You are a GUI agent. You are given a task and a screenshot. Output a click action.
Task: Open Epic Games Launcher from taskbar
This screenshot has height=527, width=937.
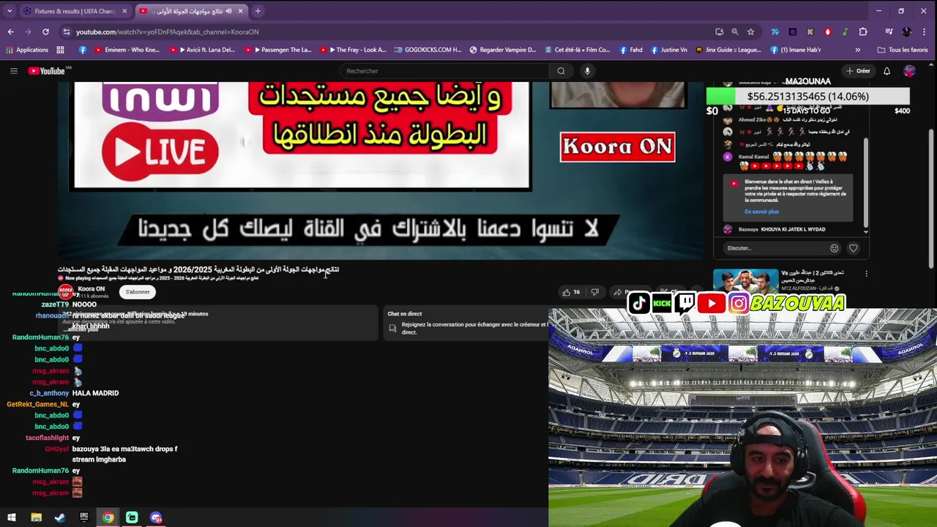coord(84,517)
